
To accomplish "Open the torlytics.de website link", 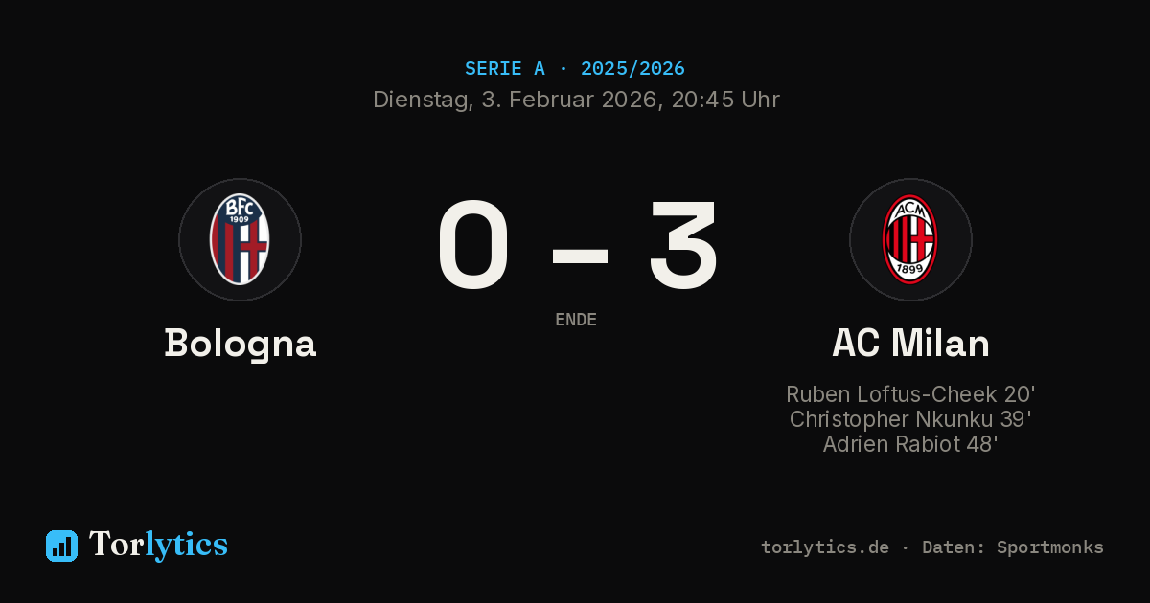I will point(825,547).
